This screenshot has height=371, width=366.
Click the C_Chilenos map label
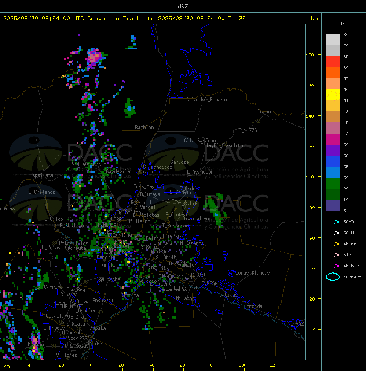pos(42,192)
